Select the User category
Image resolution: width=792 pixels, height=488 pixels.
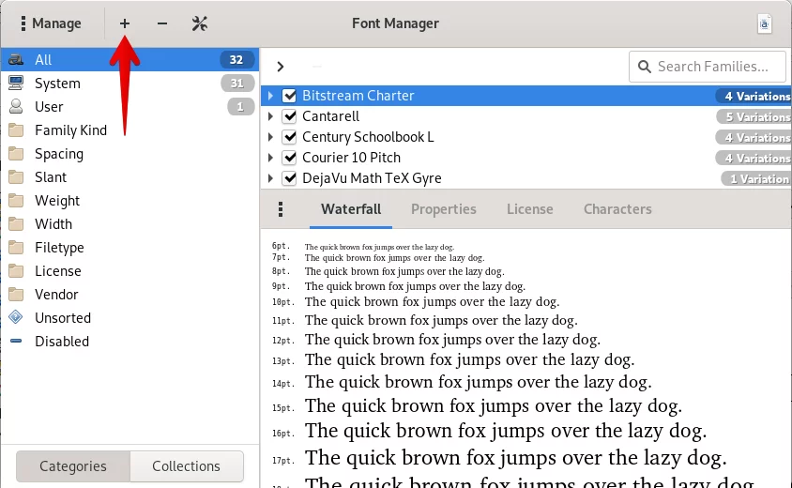(129, 107)
